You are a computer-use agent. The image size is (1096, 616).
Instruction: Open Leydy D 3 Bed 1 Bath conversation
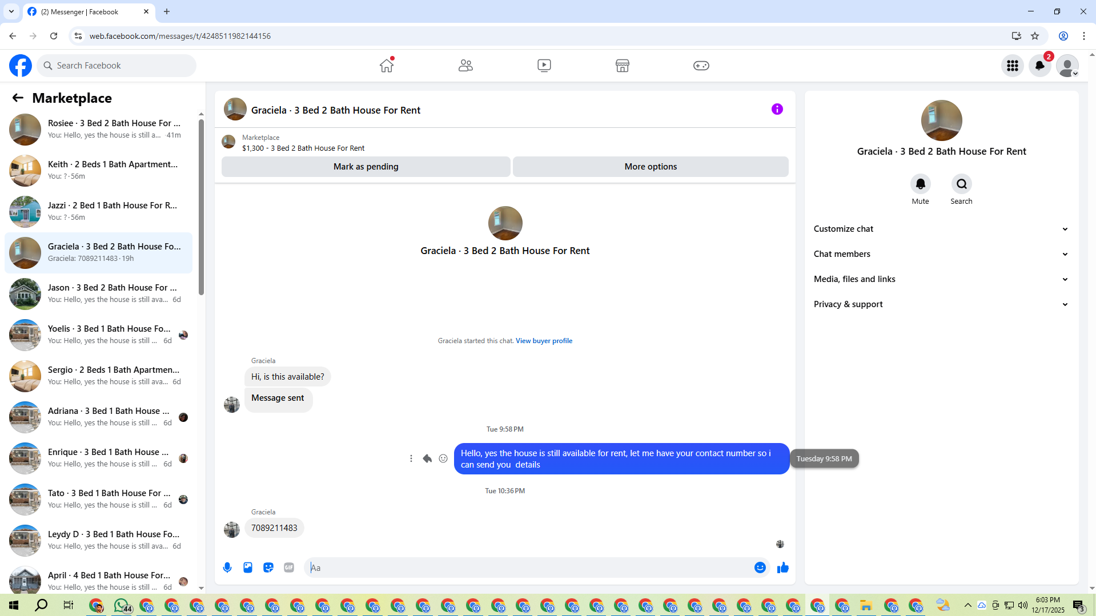coord(98,541)
